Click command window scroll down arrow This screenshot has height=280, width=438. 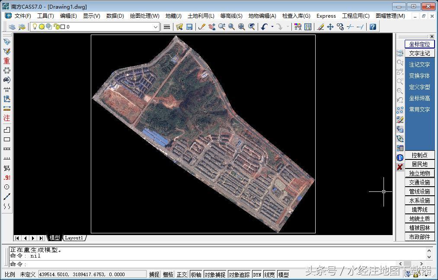coord(429,257)
